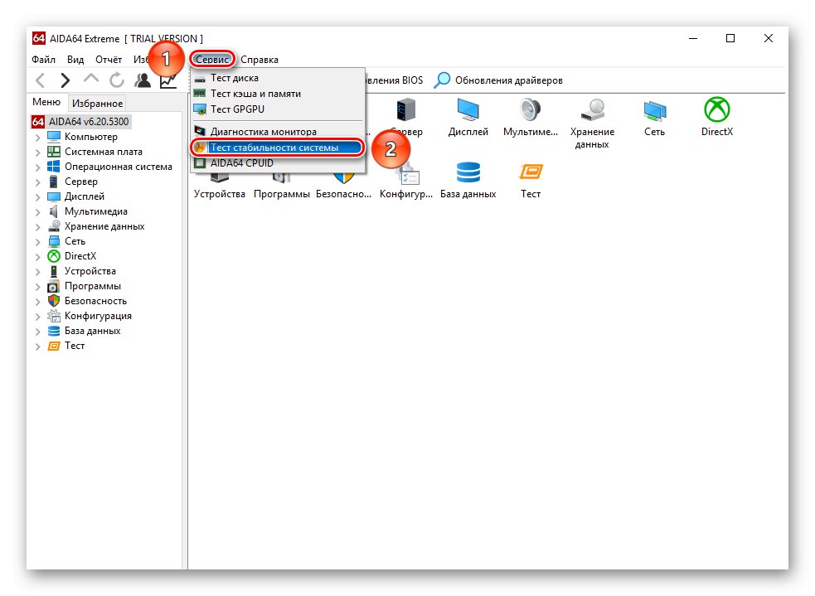The width and height of the screenshot is (815, 596).
Task: Click Системная плата icon in the tree
Action: (x=54, y=152)
